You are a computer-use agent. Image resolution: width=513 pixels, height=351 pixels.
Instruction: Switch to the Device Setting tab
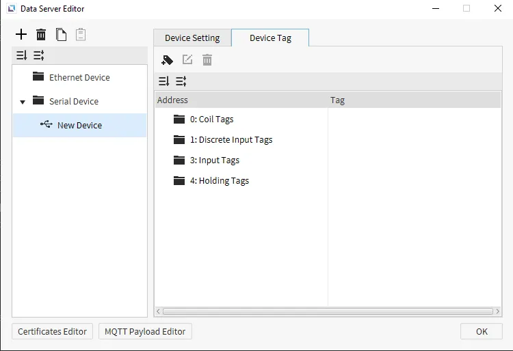(x=192, y=38)
